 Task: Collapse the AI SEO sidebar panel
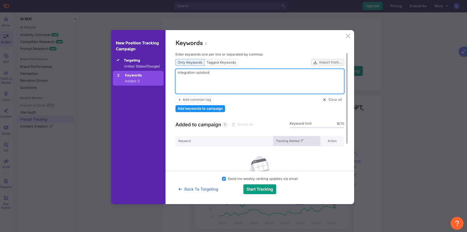[x=75, y=18]
